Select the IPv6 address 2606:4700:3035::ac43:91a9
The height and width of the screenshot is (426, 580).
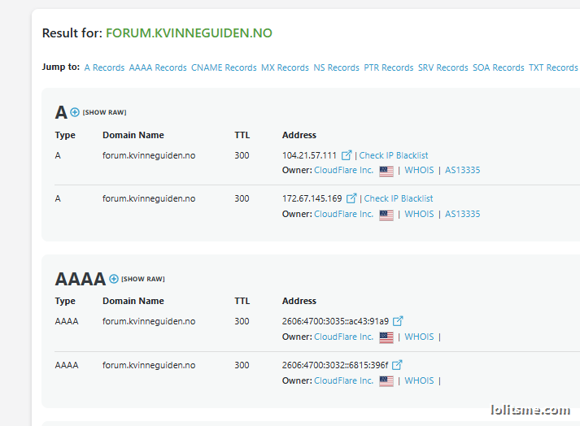pyautogui.click(x=335, y=321)
